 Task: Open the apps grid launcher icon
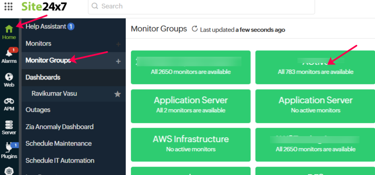(9, 6)
